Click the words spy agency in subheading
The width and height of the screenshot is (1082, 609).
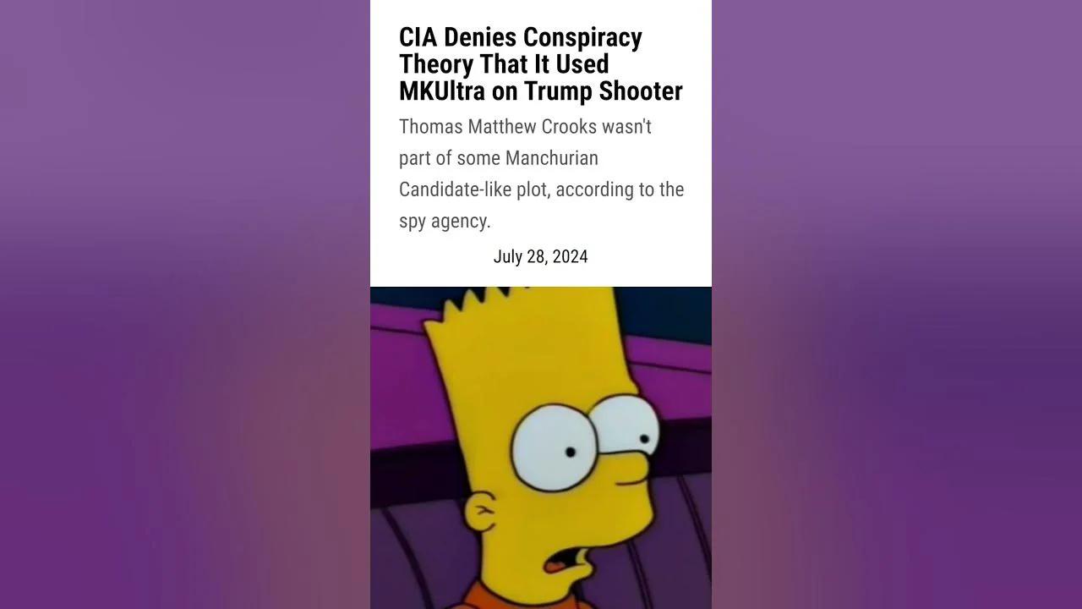(x=445, y=222)
